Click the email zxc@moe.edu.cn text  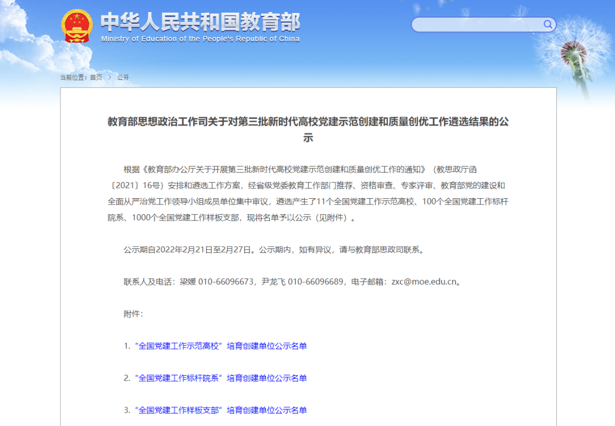(x=424, y=282)
